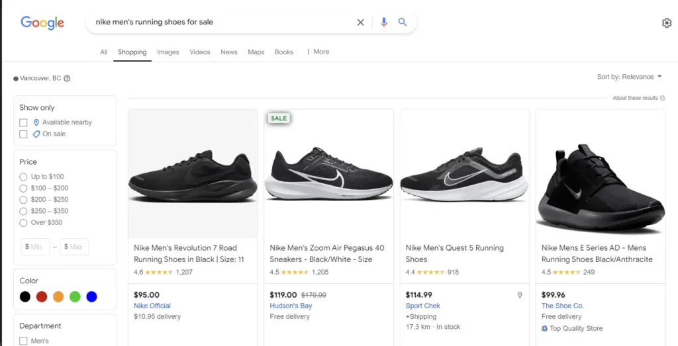Viewport: 678px width, 346px height.
Task: Click the Max price input field
Action: (x=74, y=247)
